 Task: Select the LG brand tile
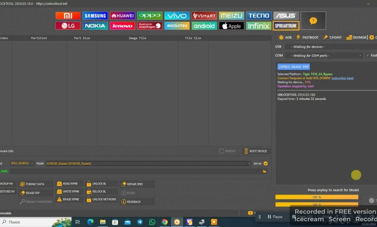tap(68, 26)
